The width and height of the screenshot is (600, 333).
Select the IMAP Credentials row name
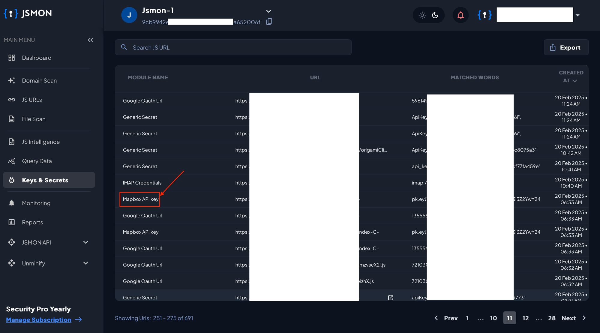point(142,183)
